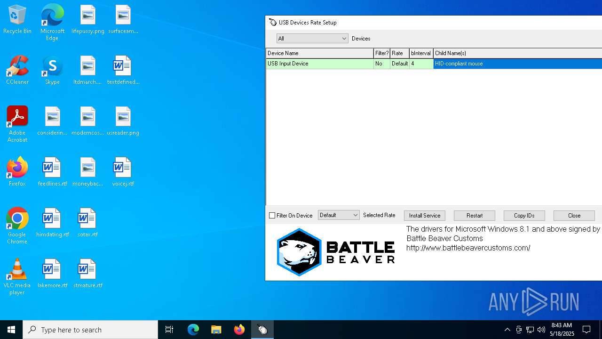Open Firefox from the taskbar
602x339 pixels.
239,330
